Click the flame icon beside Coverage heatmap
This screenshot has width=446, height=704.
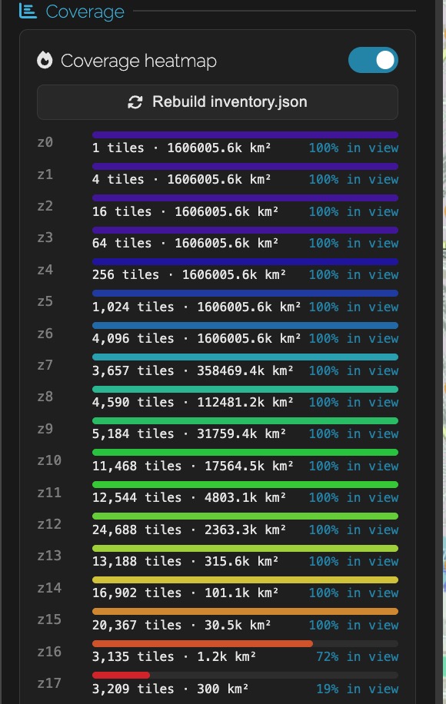45,60
